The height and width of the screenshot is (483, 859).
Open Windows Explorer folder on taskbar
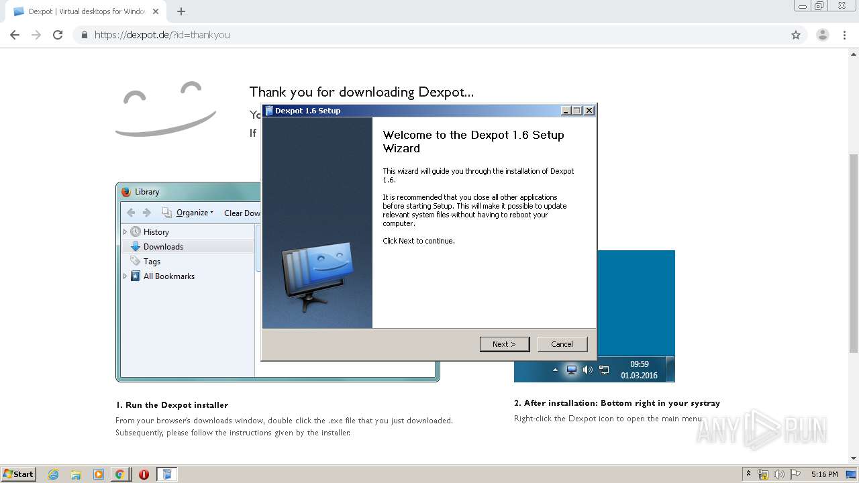pos(76,474)
